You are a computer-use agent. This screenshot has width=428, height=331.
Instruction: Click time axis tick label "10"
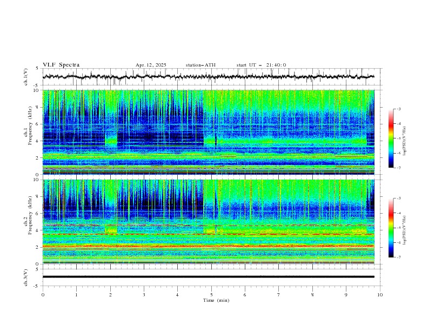[x=380, y=295]
